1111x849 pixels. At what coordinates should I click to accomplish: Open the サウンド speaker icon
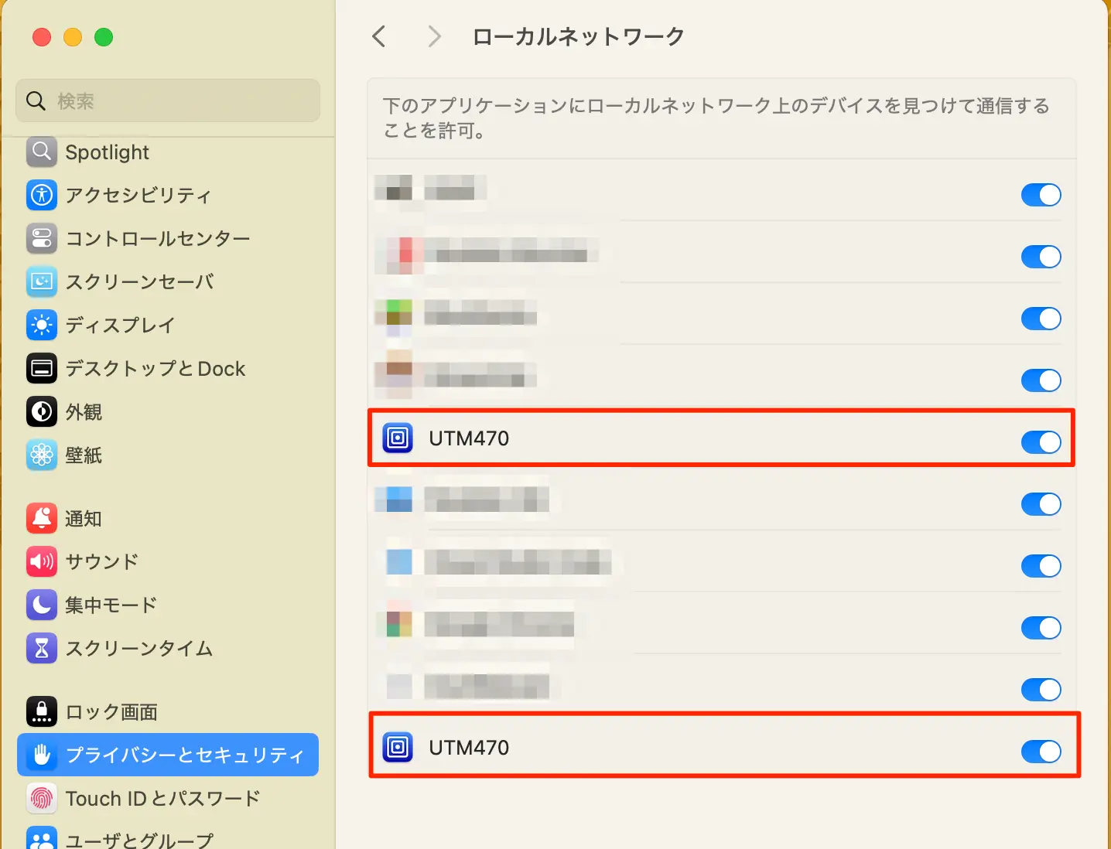(42, 561)
